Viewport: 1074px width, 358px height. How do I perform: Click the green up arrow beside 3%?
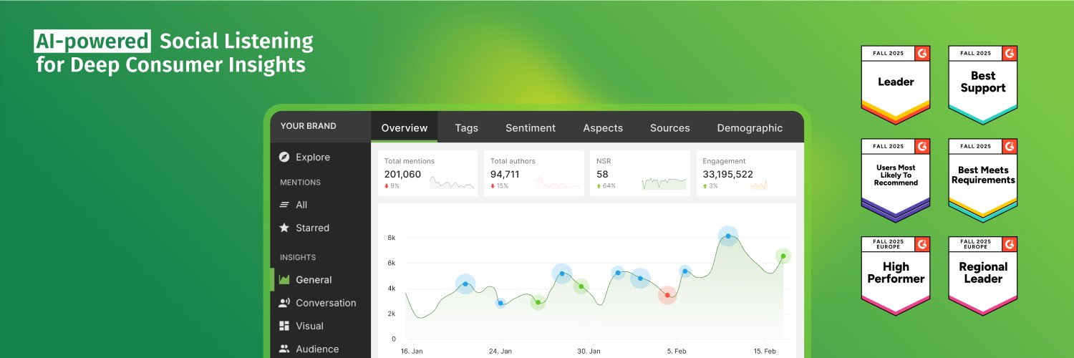click(705, 186)
